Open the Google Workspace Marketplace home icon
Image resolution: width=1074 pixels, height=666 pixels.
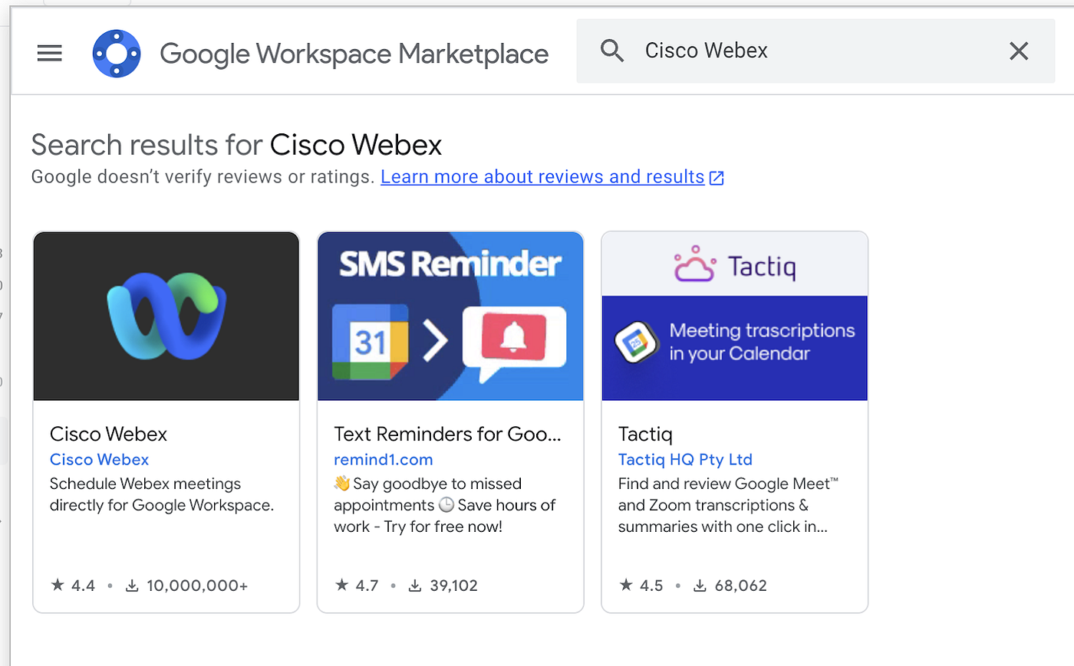click(117, 53)
